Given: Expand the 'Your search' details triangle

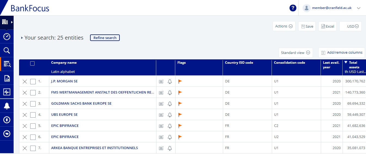Looking at the screenshot, I should 22,38.
